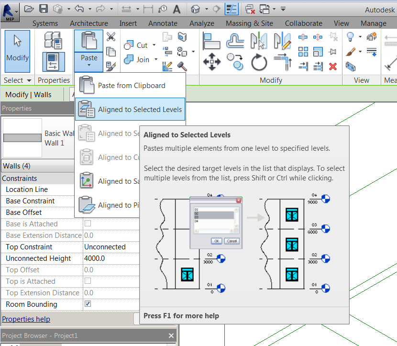Save the project with the floppy disk icon
The width and height of the screenshot is (397, 346).
[44, 9]
